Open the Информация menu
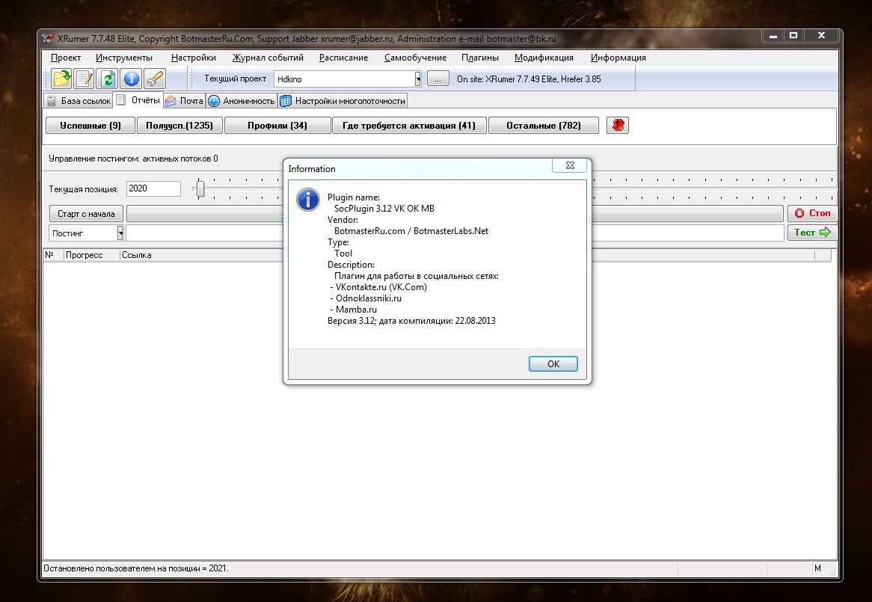The image size is (872, 602). click(x=618, y=58)
